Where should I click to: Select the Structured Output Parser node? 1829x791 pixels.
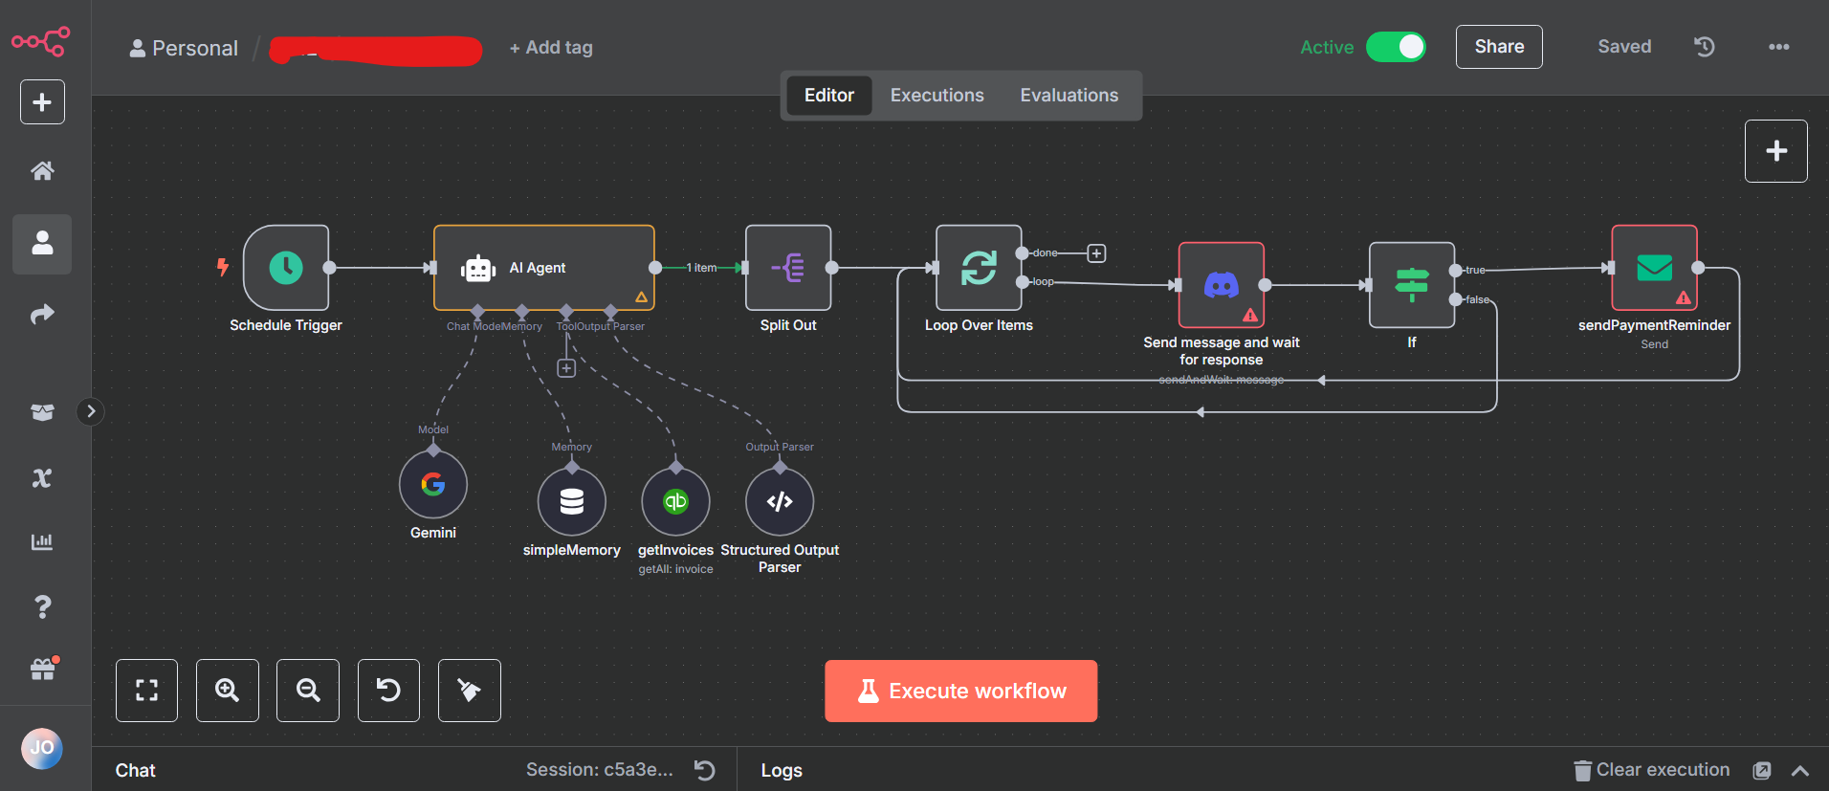point(780,501)
